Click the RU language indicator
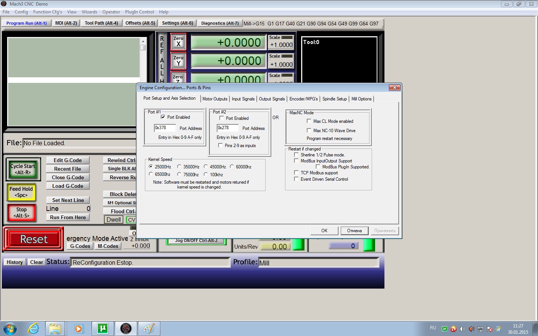The image size is (538, 336). (433, 328)
